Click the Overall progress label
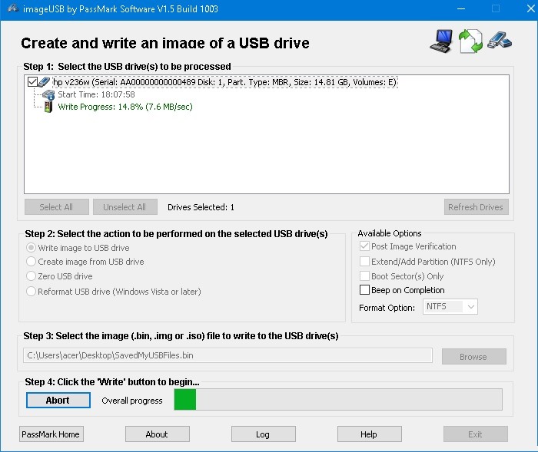This screenshot has height=452, width=538. tap(132, 401)
